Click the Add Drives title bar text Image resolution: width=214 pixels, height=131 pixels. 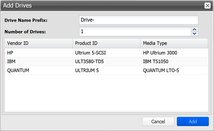point(17,5)
